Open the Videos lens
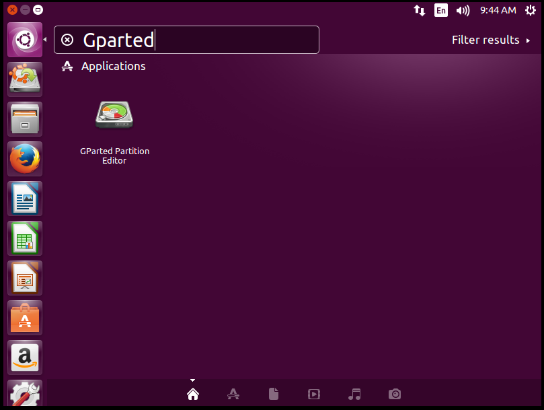Viewport: 544px width, 410px height. [x=314, y=395]
